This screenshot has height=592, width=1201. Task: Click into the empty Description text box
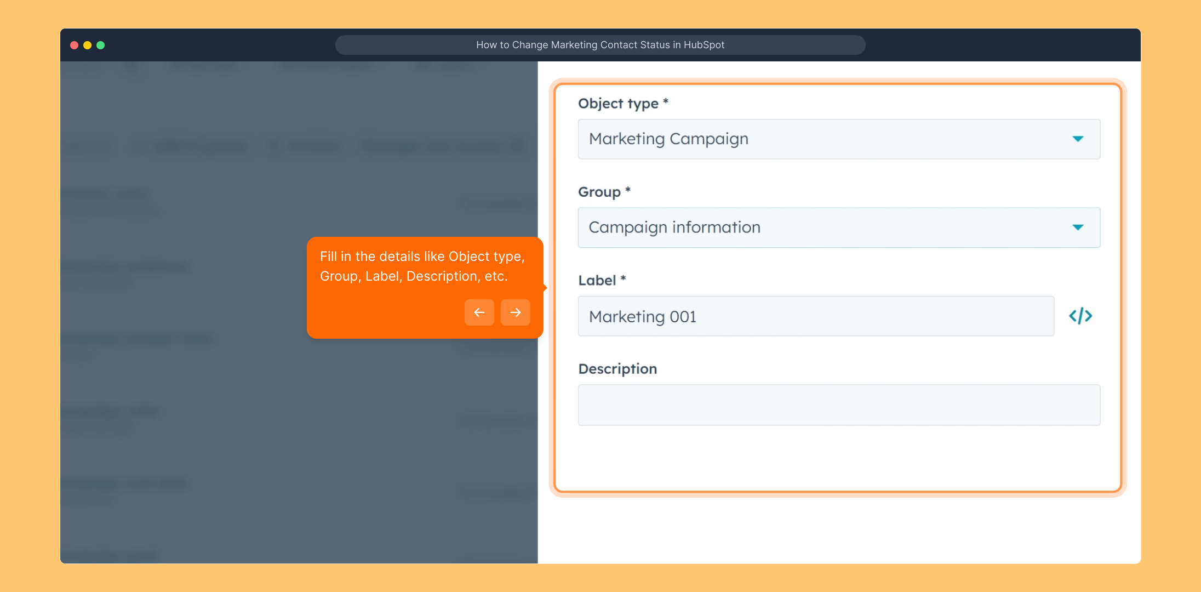point(838,405)
